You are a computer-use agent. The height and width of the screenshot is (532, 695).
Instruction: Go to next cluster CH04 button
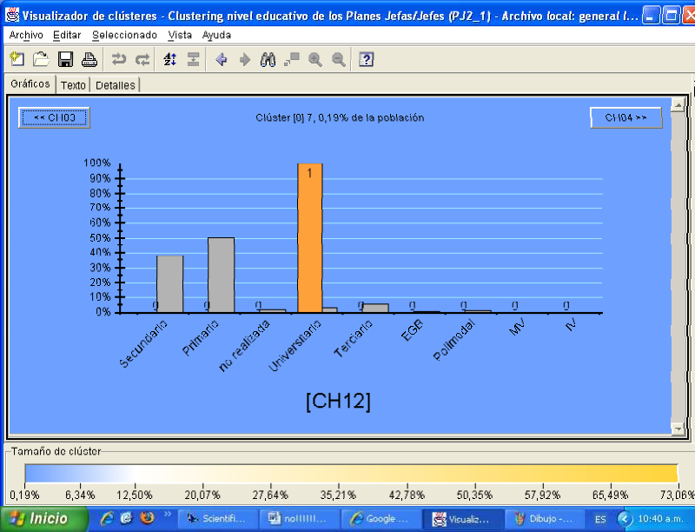click(x=625, y=117)
